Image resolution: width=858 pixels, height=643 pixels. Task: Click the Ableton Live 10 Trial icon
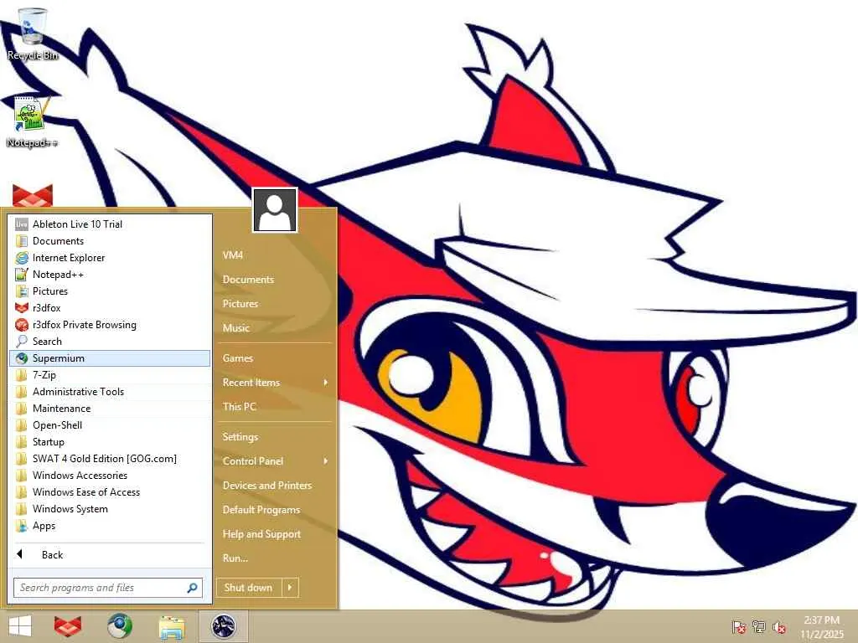point(21,224)
